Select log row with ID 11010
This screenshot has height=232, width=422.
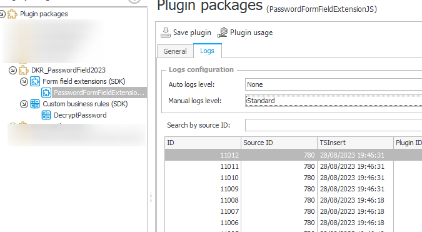click(293, 178)
